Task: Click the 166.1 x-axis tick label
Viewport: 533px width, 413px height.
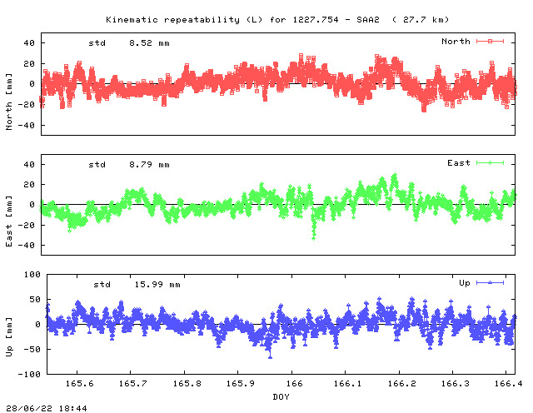Action: pos(348,383)
